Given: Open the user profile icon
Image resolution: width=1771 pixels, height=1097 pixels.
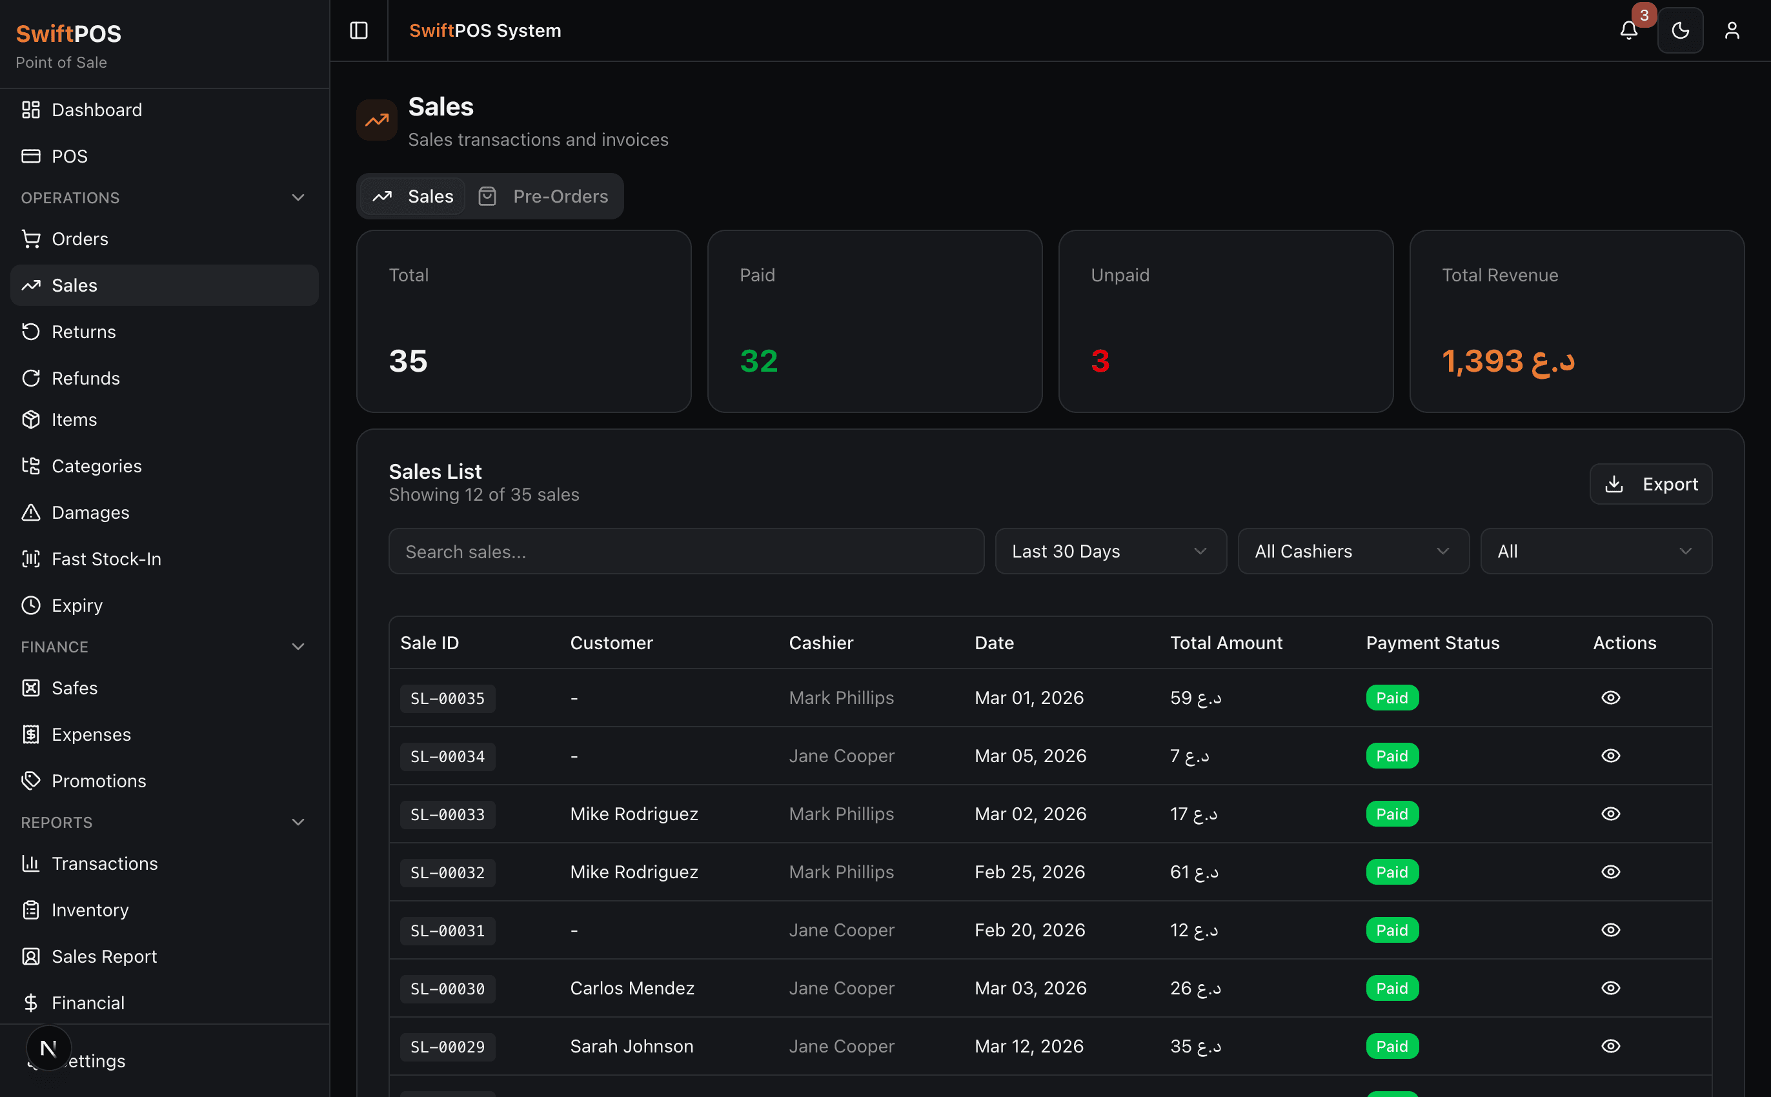Looking at the screenshot, I should (x=1731, y=30).
